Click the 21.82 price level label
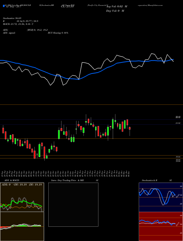The image size is (183, 241). [178, 123]
